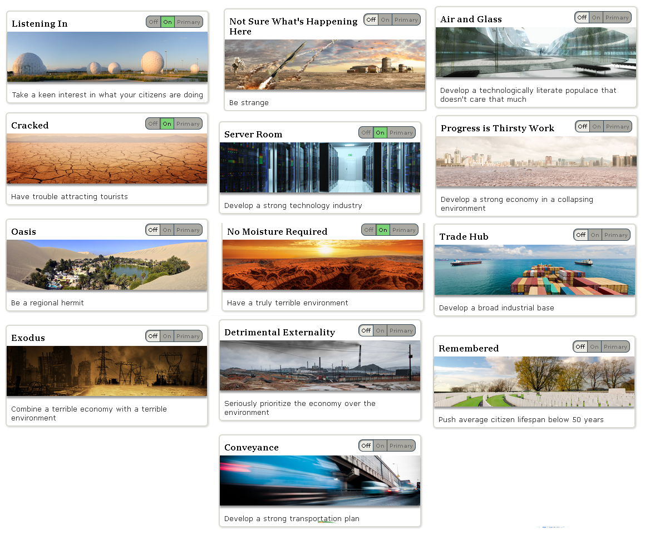Open the Server Room racks picture

(320, 167)
